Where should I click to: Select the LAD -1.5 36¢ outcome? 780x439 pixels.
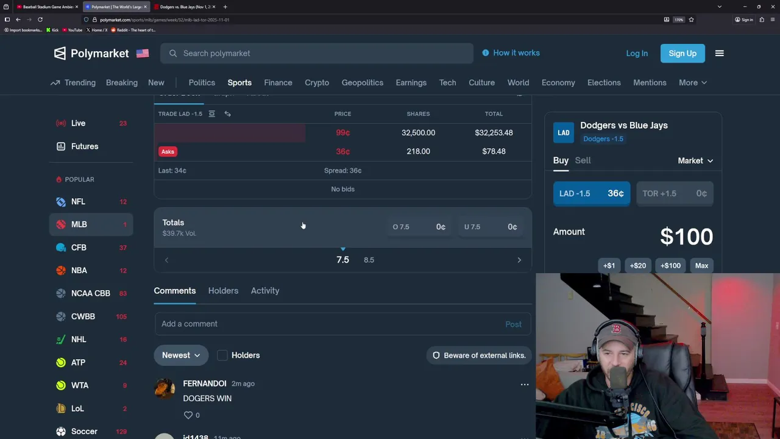(x=591, y=193)
